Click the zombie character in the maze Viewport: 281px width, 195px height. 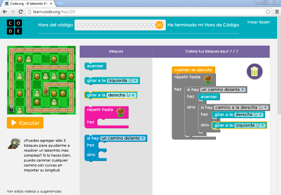11,108
